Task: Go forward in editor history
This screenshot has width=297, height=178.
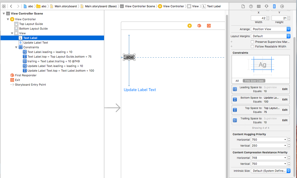Action: [18, 6]
